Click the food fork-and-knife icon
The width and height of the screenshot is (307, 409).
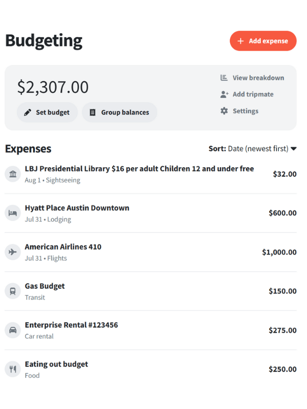tap(13, 369)
